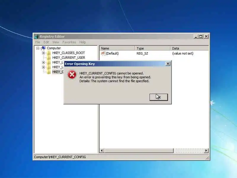Click the string value ab icon
This screenshot has height=178, width=237.
point(103,53)
